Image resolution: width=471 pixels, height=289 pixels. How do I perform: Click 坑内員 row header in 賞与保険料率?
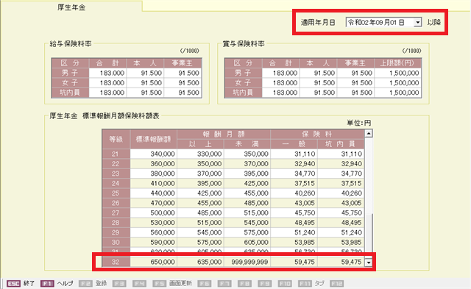click(x=244, y=93)
